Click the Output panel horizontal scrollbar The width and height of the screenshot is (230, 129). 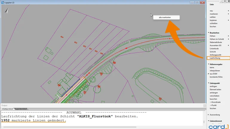coord(102,127)
